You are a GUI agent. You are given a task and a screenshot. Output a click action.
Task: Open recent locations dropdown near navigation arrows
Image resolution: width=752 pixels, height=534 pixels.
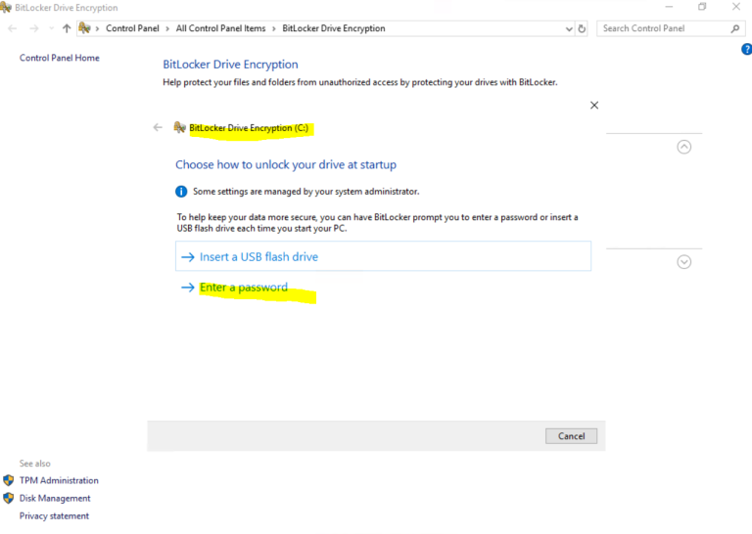[51, 28]
